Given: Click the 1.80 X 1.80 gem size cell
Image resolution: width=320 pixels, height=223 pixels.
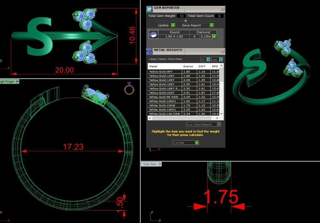Looking at the screenshot, I should 174,36.
